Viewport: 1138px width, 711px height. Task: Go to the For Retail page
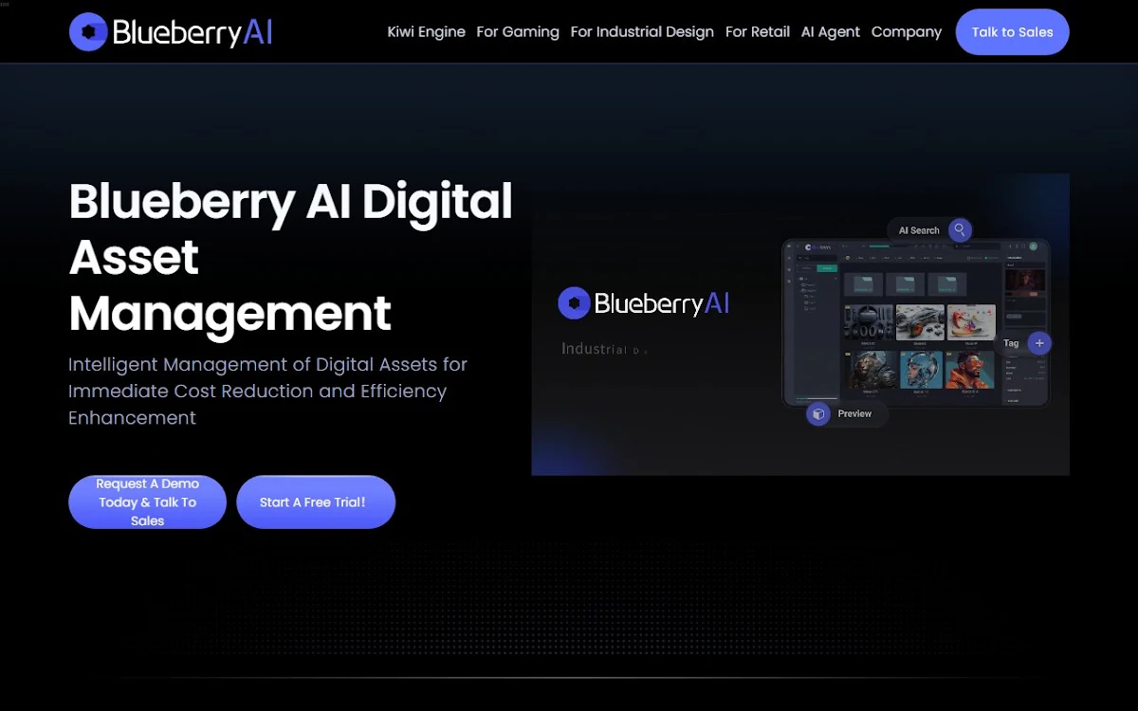(758, 32)
